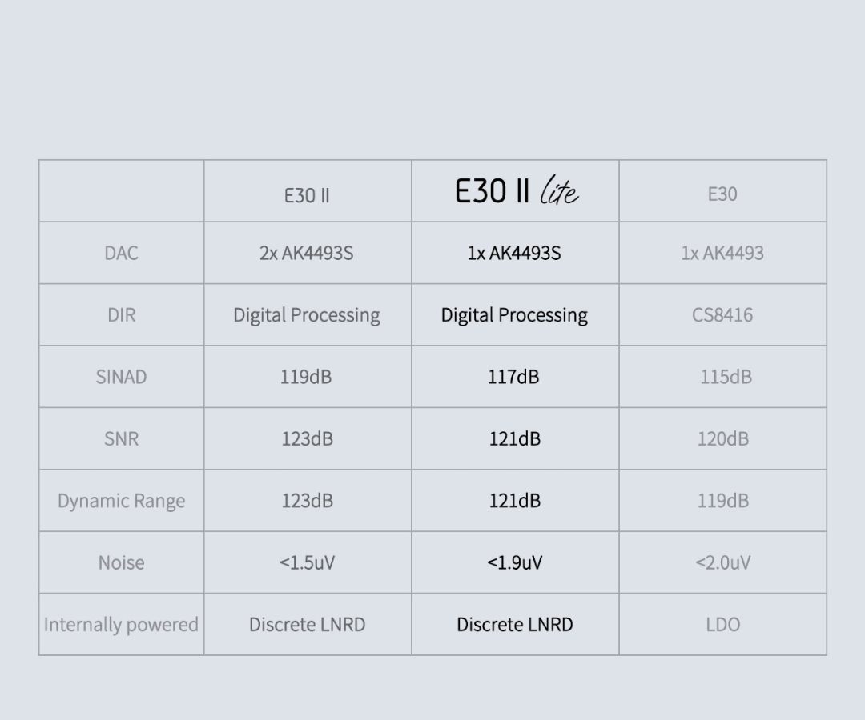Select the SINAD row label
This screenshot has height=720, width=865.
click(122, 377)
